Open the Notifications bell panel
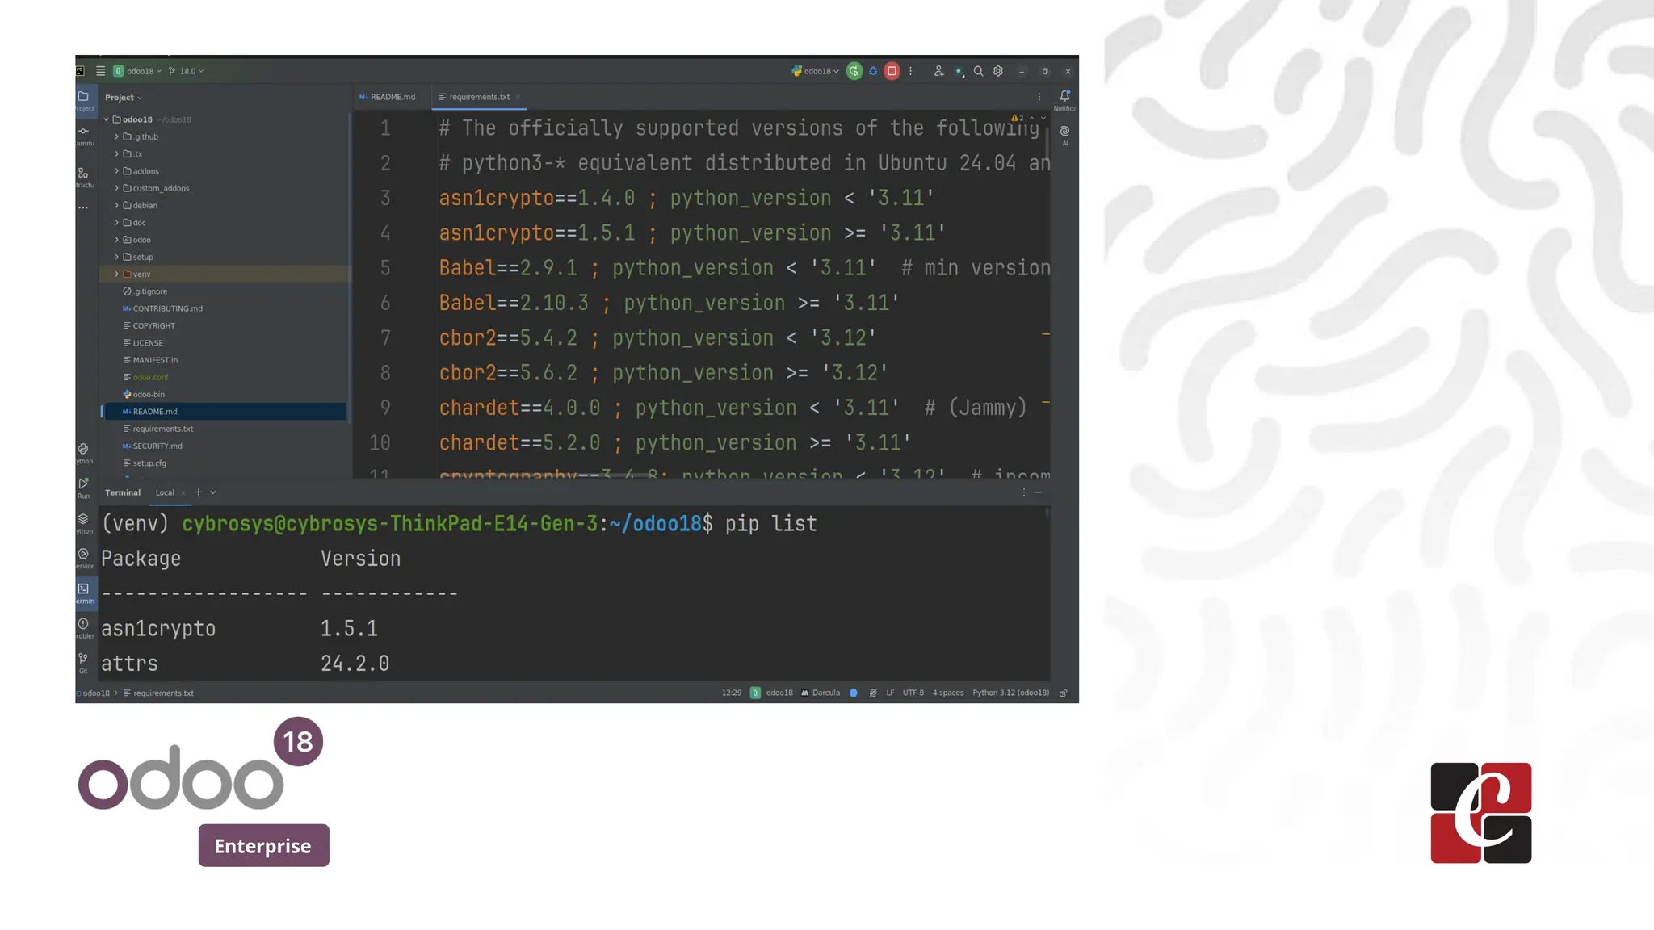This screenshot has height=930, width=1654. 1064,96
